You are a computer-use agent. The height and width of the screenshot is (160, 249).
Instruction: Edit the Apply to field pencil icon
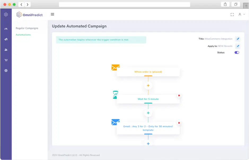point(238,46)
